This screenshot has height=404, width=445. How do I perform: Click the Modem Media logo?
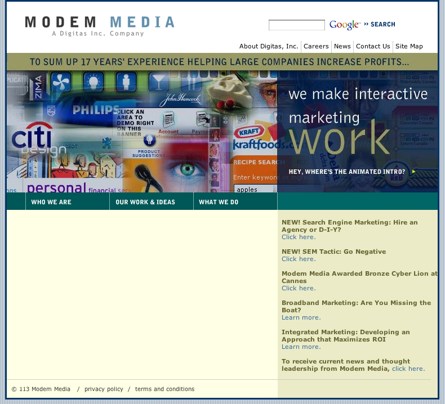pos(100,25)
